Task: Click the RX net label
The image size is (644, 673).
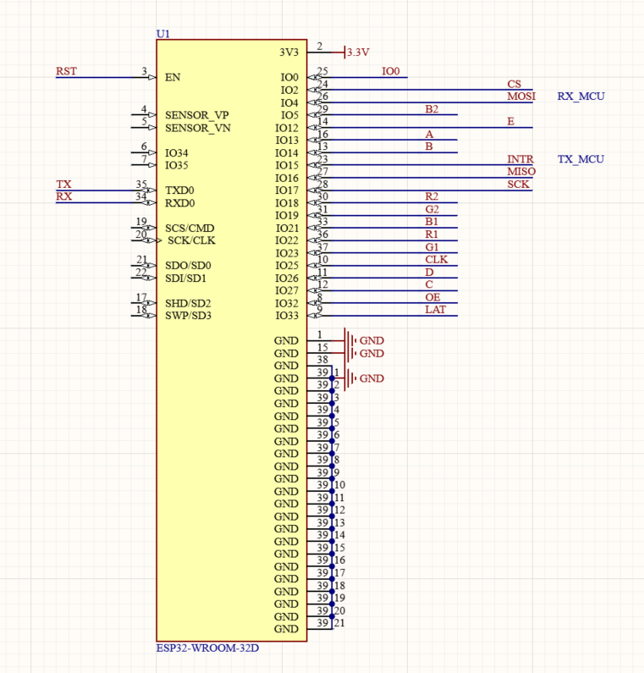Action: click(x=64, y=196)
